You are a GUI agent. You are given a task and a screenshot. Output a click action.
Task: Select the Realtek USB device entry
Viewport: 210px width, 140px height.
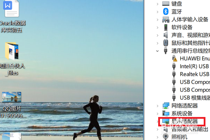(195, 74)
